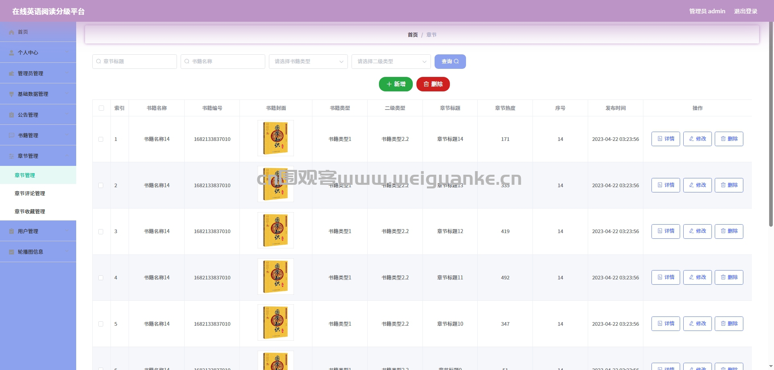The width and height of the screenshot is (774, 370).
Task: Check the checkbox for row index 4
Action: click(101, 278)
